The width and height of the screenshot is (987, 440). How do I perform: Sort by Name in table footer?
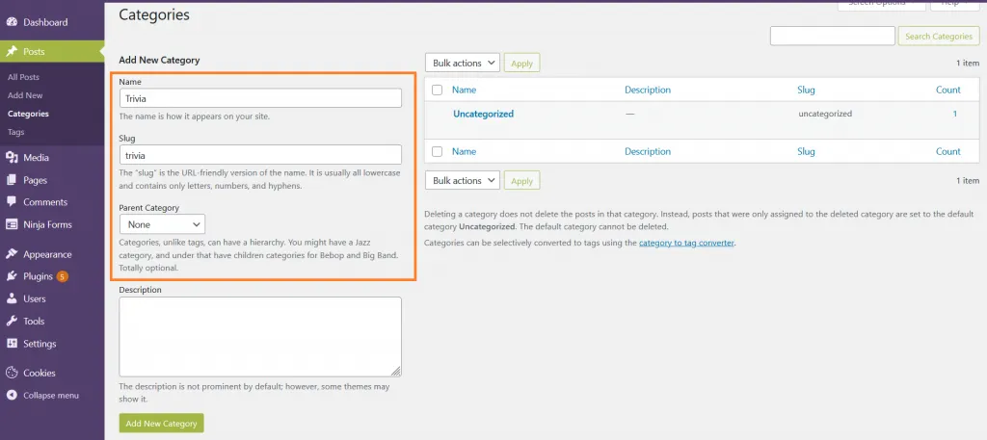point(464,151)
